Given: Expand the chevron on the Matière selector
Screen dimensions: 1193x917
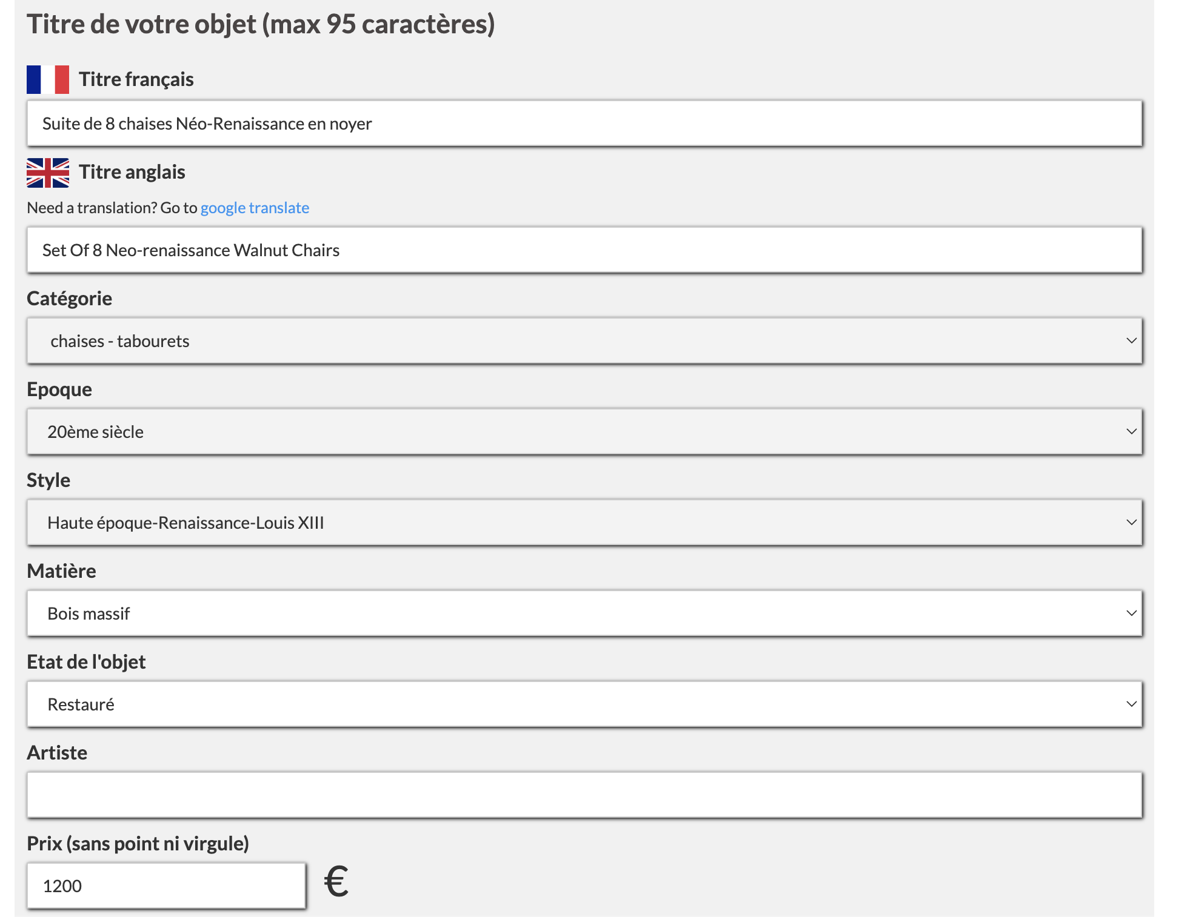Looking at the screenshot, I should 1130,613.
